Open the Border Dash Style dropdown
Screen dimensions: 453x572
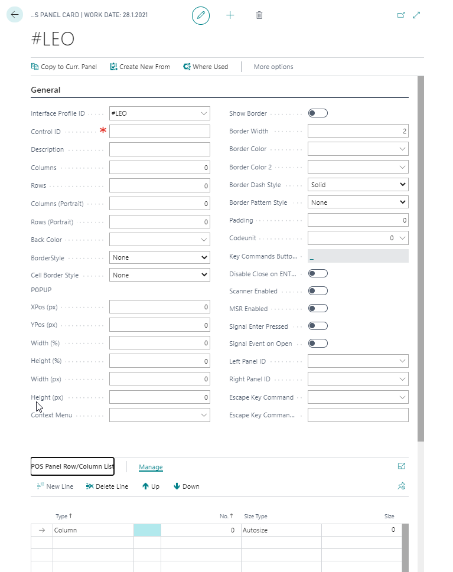click(358, 185)
